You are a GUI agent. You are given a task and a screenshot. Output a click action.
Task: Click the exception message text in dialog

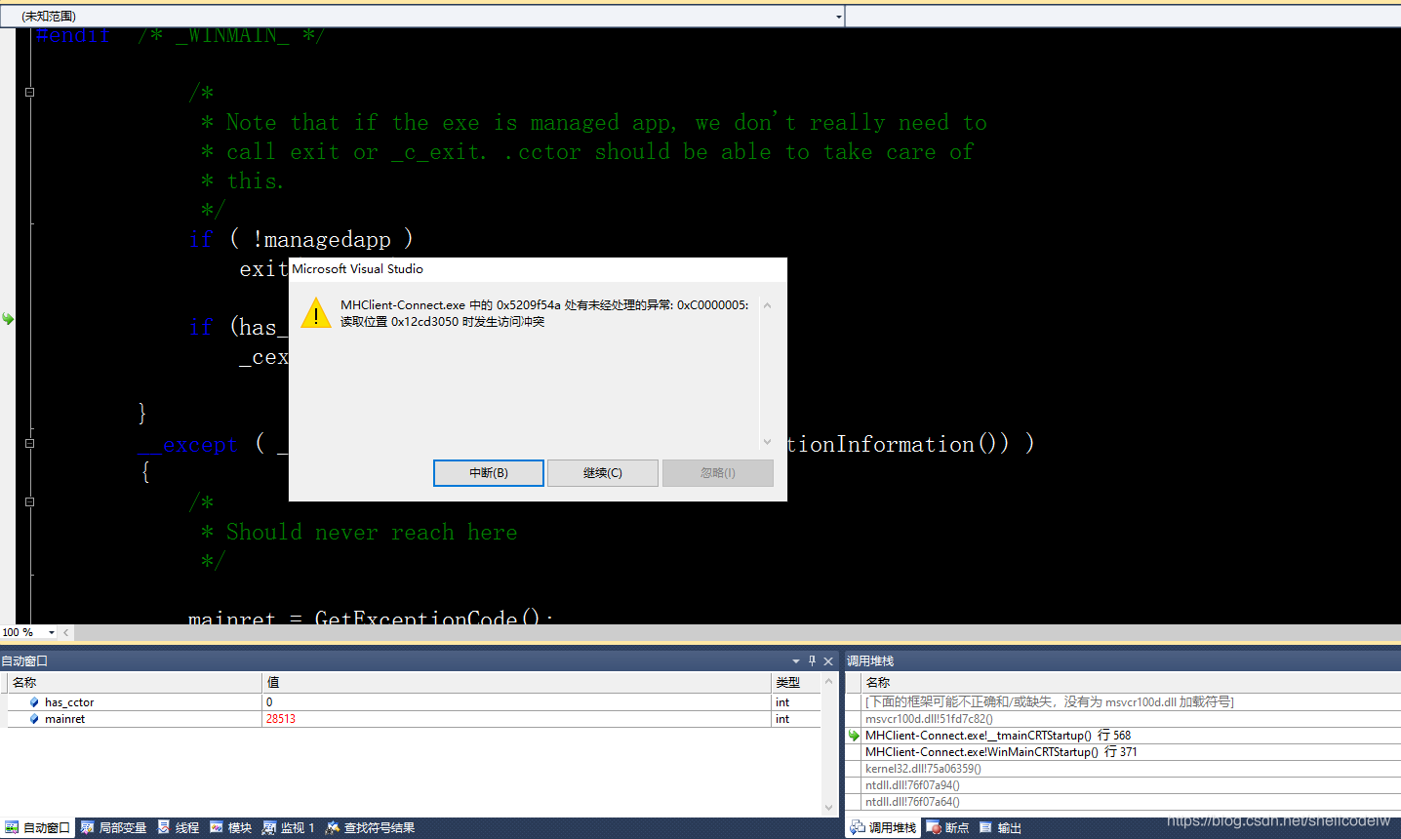[x=544, y=313]
